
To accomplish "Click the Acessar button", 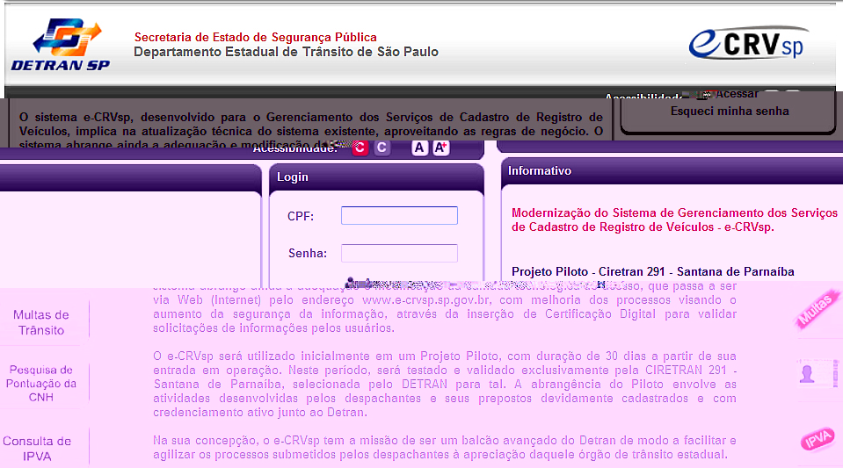I will 737,94.
